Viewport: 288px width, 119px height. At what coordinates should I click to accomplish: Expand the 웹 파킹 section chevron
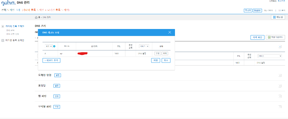tap(280, 96)
